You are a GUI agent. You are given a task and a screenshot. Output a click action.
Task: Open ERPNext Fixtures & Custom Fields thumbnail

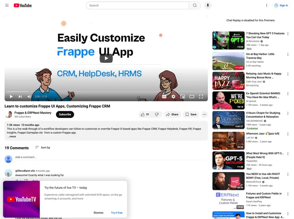point(228,200)
